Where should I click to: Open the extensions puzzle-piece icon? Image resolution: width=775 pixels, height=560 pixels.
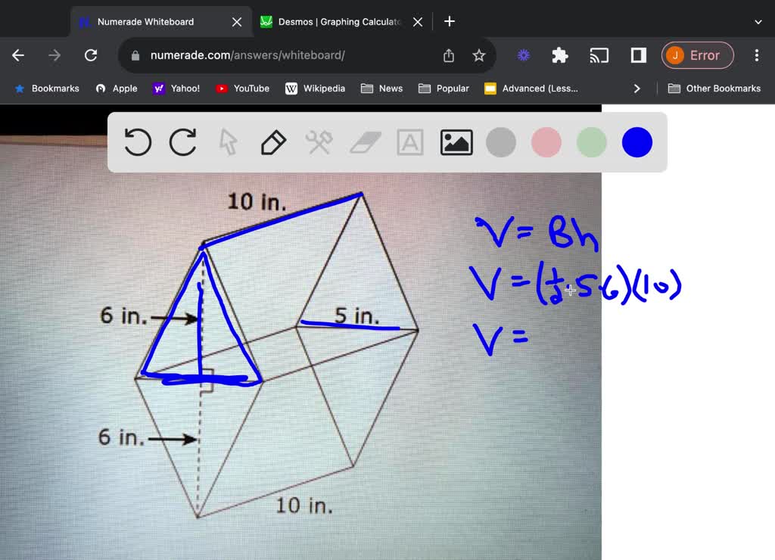[559, 55]
